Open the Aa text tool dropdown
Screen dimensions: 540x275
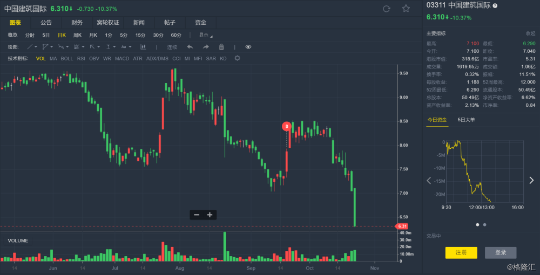[x=126, y=47]
